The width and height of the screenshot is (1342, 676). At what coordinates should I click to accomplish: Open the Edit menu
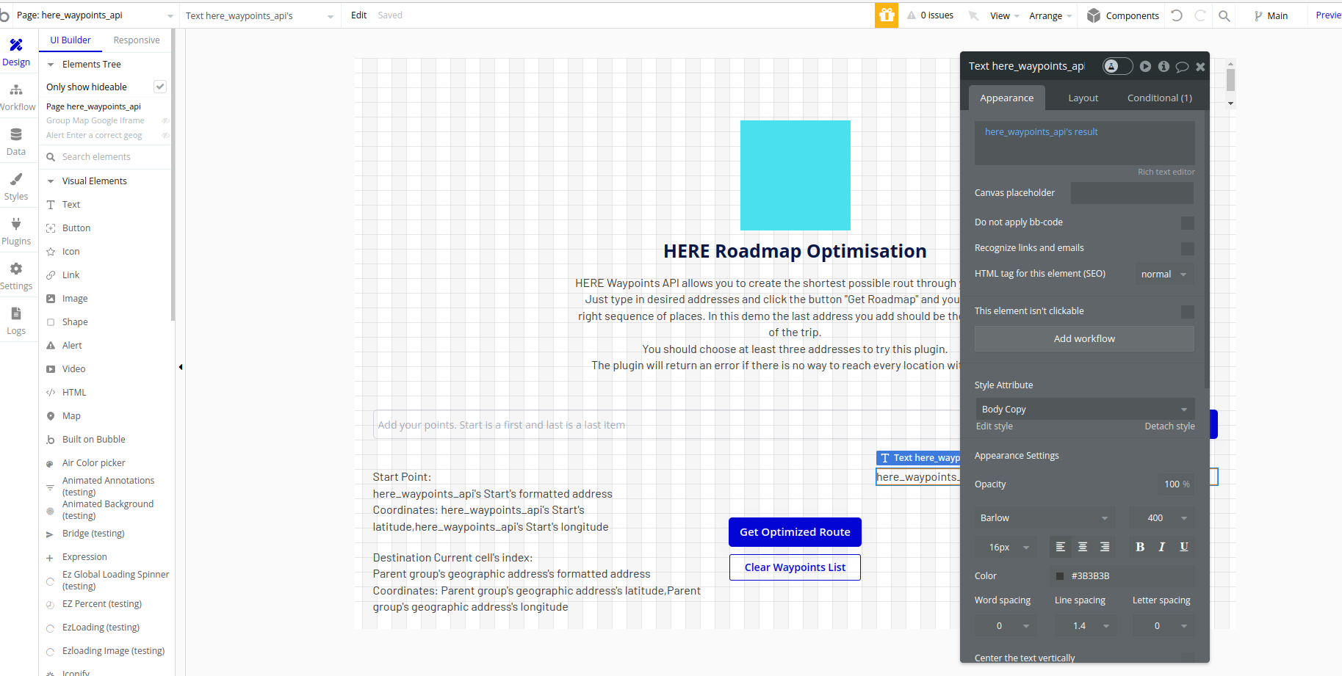[x=358, y=15]
